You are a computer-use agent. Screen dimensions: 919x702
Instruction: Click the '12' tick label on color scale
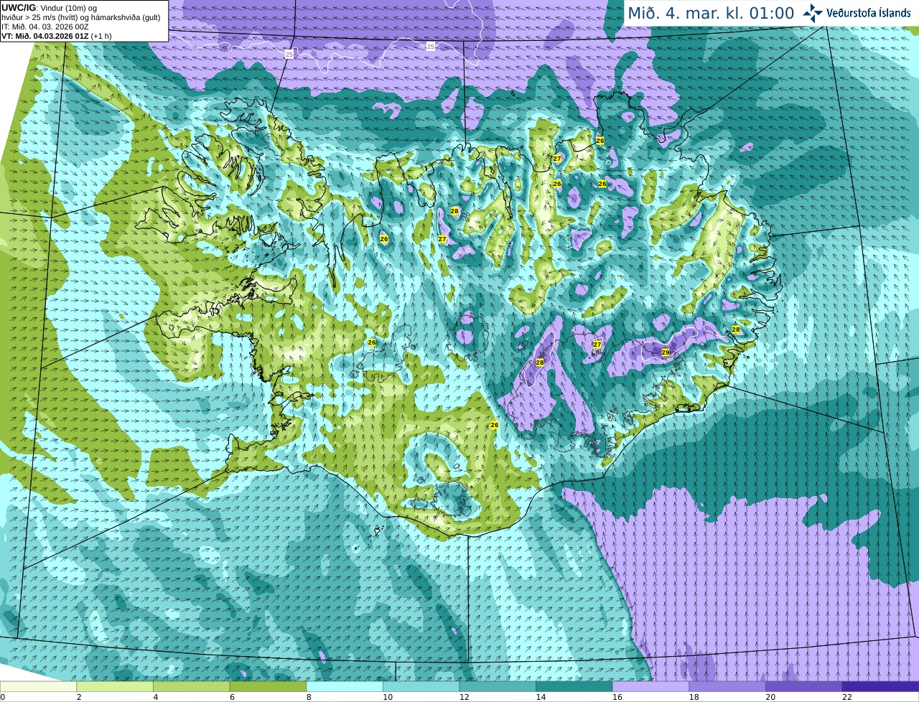tap(465, 697)
